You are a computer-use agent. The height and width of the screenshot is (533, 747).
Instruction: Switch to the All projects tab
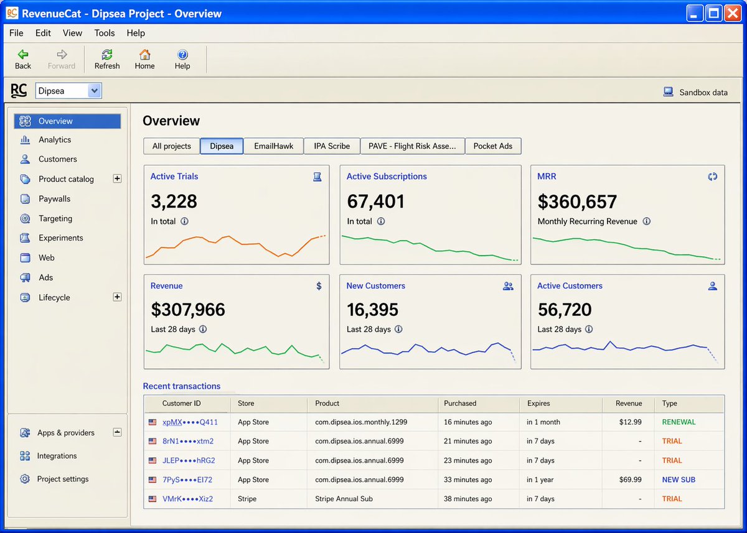[x=172, y=146]
